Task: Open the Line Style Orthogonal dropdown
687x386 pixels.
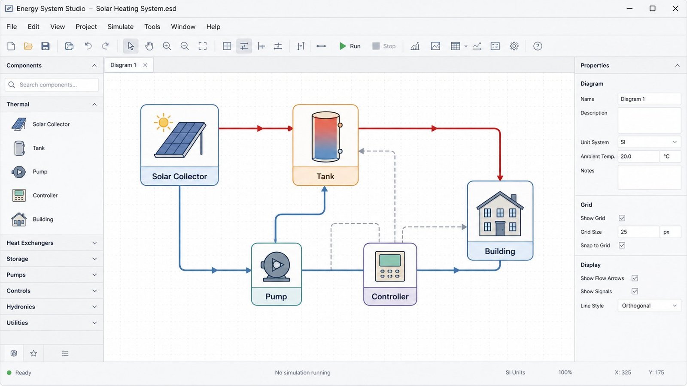Action: click(x=649, y=306)
